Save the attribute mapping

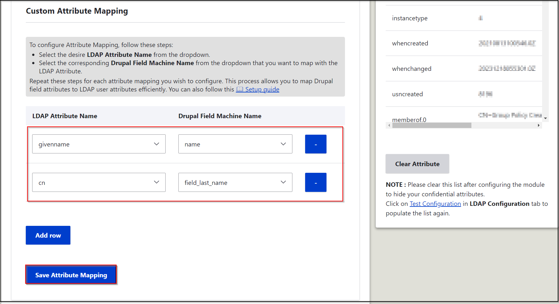pyautogui.click(x=71, y=275)
